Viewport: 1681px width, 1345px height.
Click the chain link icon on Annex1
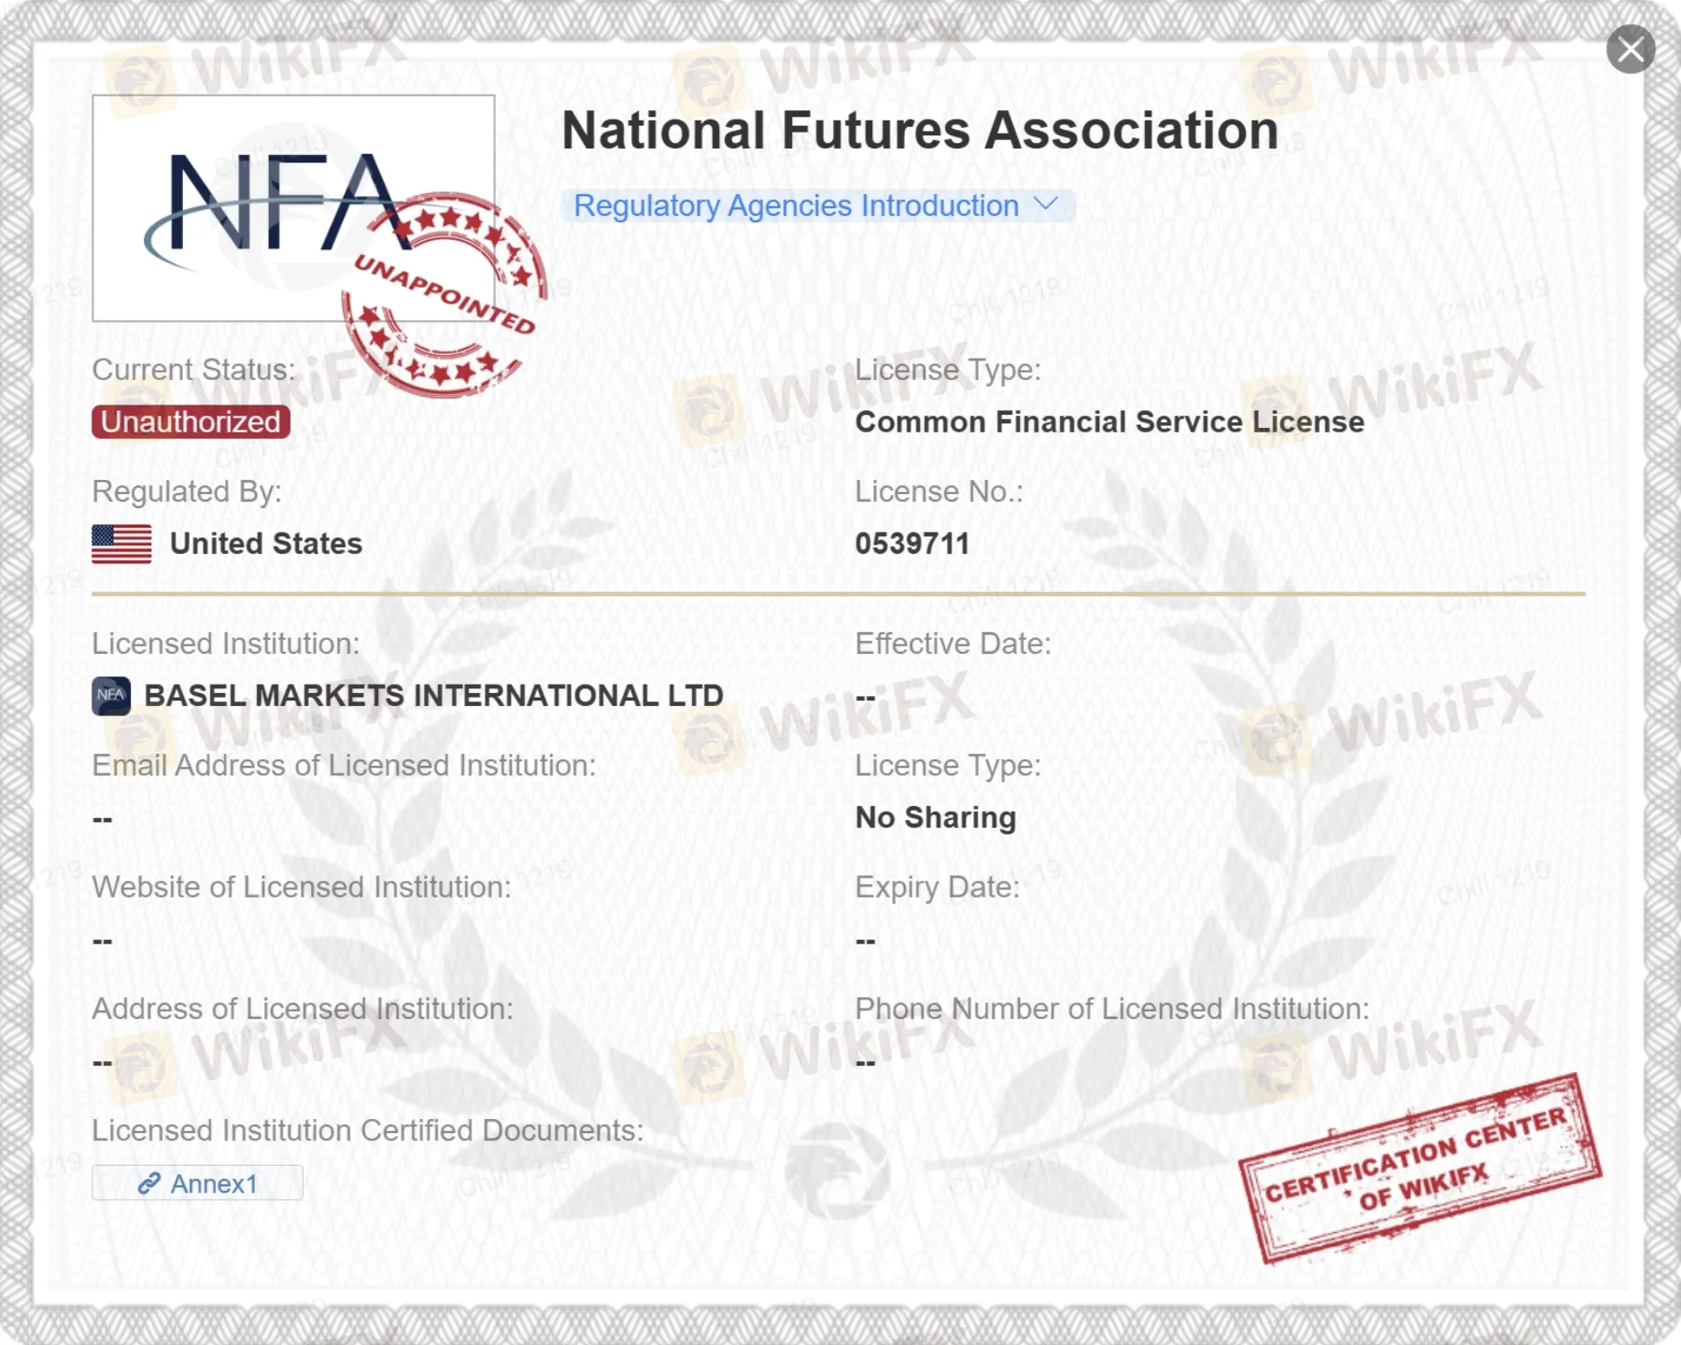(149, 1183)
